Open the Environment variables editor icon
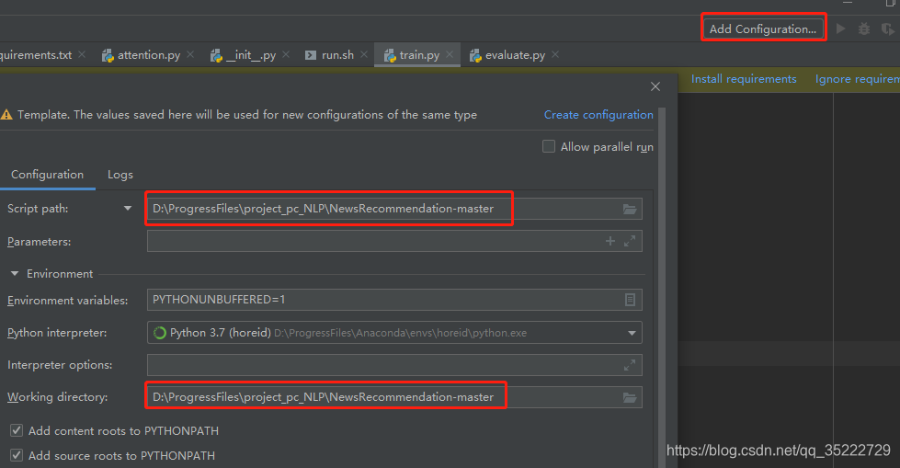Viewport: 900px width, 468px height. 630,300
